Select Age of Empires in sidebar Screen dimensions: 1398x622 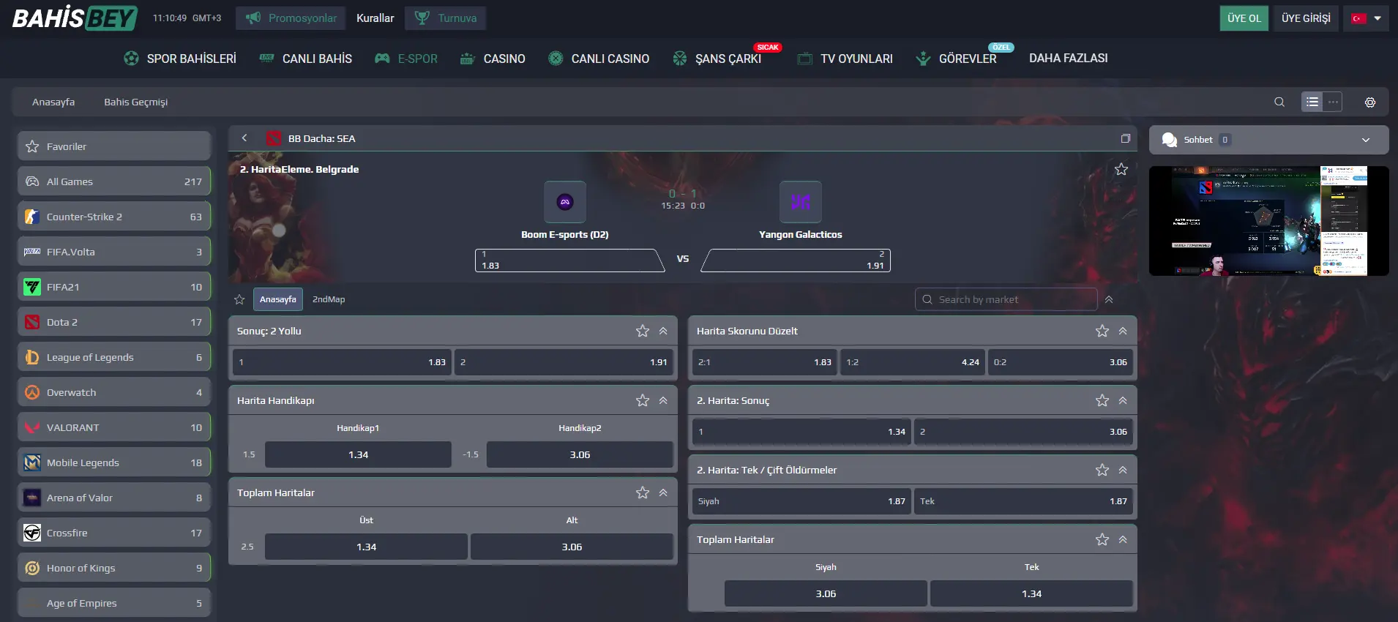click(114, 603)
